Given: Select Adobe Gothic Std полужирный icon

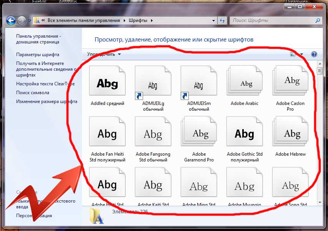Looking at the screenshot, I should pos(245,131).
